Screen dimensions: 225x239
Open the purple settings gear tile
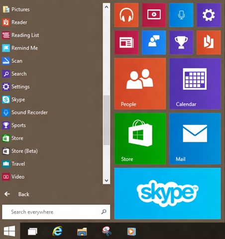click(x=209, y=15)
